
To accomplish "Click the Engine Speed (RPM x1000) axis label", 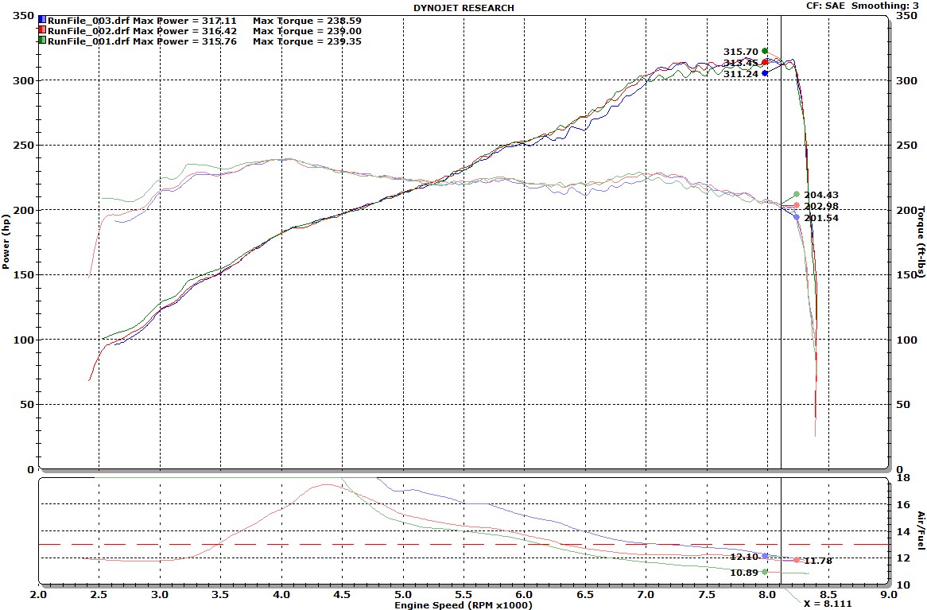I will coord(463,604).
